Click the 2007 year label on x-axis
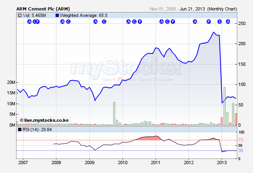The image size is (253, 173). 23,163
